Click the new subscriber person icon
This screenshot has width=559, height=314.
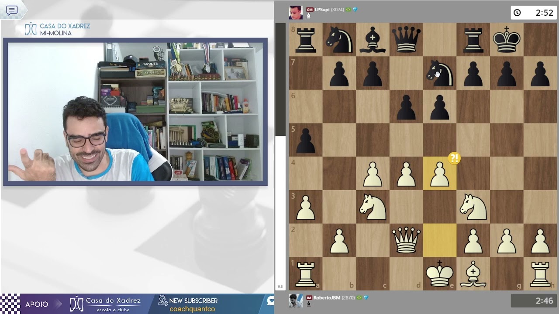coord(163,300)
